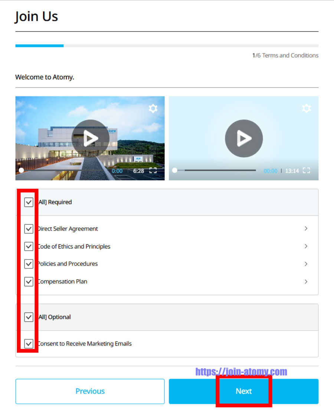Viewport: 334px width, 419px height.
Task: Enter fullscreen on the right video
Action: (307, 171)
